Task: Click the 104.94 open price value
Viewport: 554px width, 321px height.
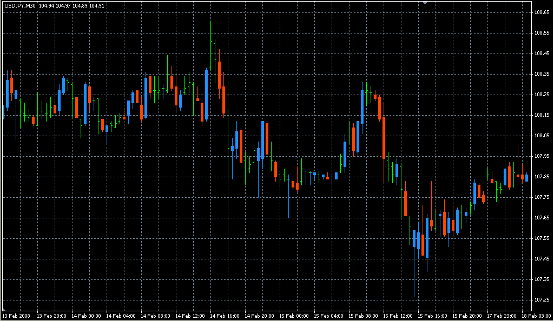Action: [x=47, y=5]
